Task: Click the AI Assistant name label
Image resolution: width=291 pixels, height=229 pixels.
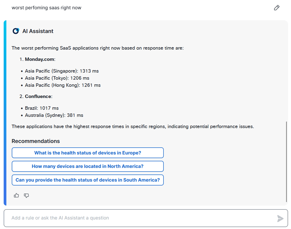Action: coord(38,31)
